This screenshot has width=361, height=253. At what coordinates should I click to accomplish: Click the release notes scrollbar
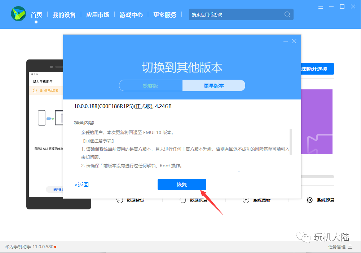291,142
